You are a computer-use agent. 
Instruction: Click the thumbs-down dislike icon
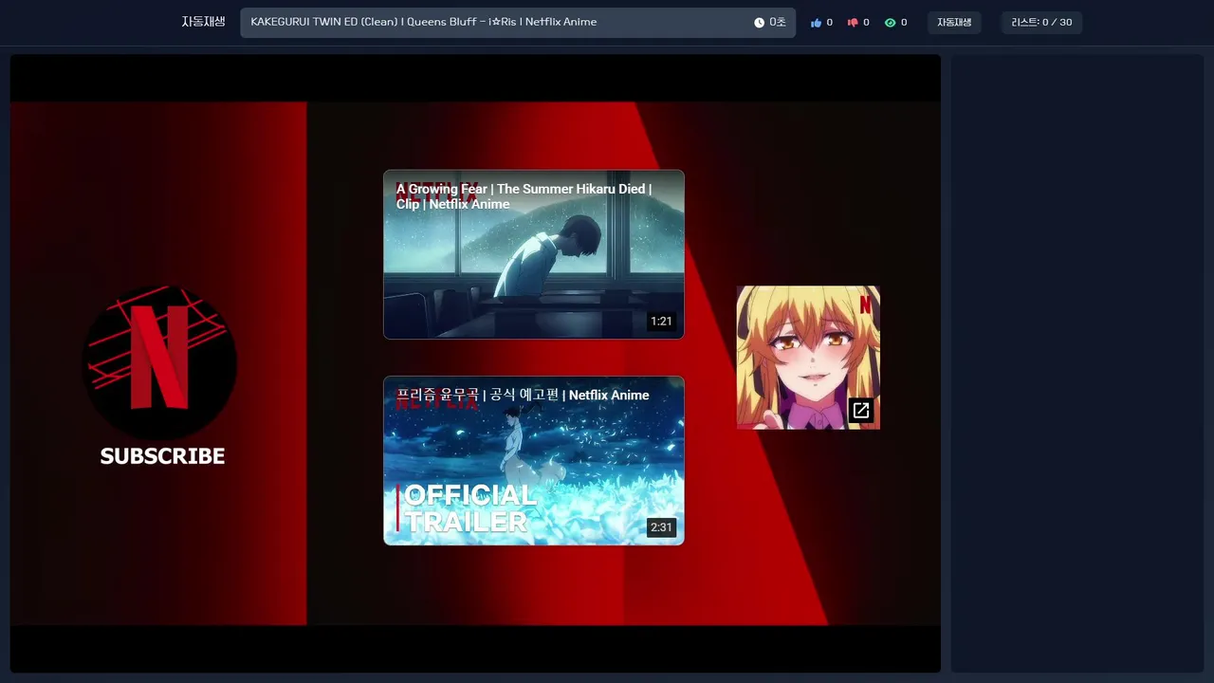pos(852,23)
